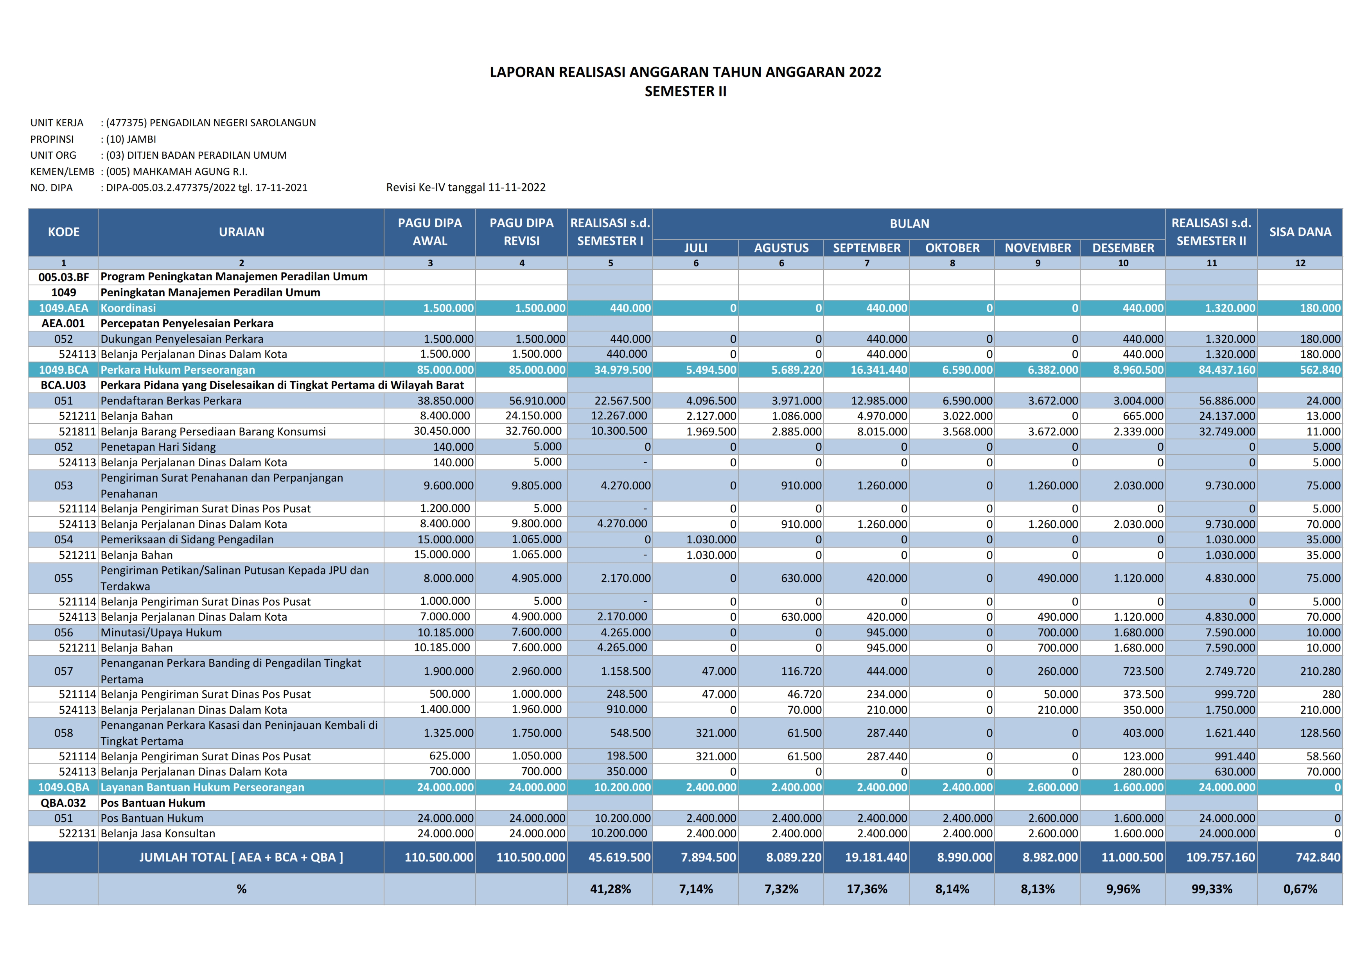Select Minutasi/Upaya Hukum sisa dana '10.000'
Screen dimensions: 1372x969
coord(1323,632)
